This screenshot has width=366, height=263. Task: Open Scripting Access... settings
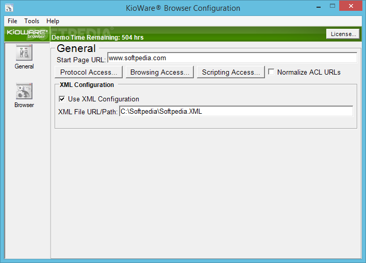click(x=231, y=72)
